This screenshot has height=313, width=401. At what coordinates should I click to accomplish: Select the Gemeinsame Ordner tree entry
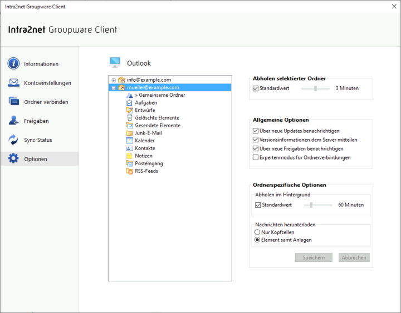tap(160, 95)
